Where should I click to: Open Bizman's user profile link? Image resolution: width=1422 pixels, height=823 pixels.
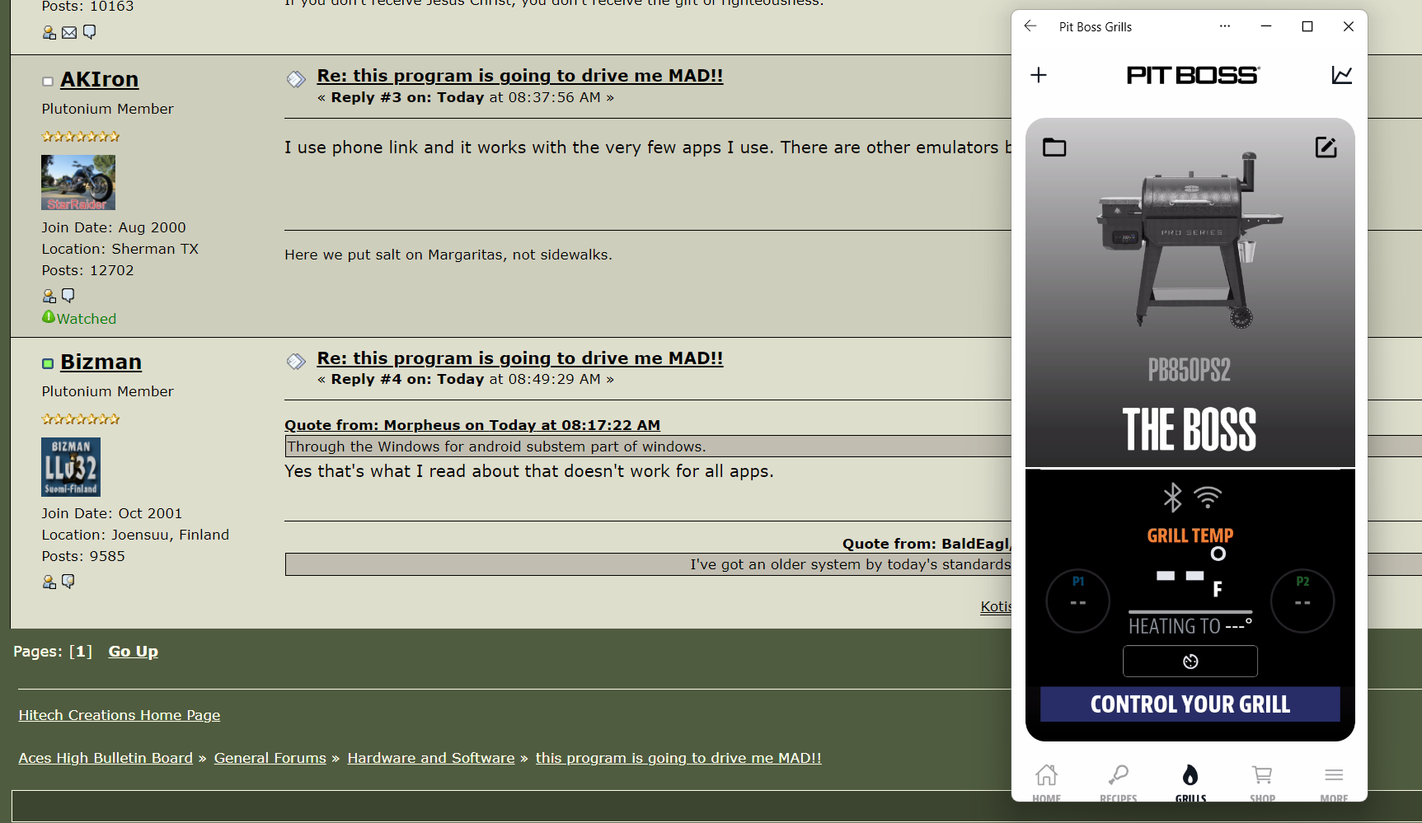(101, 362)
